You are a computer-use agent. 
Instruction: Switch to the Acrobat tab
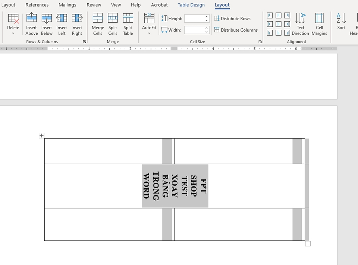159,5
